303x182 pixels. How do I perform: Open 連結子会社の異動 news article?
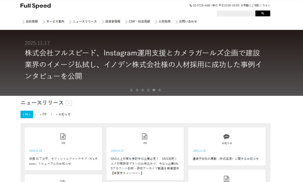pos(225,159)
